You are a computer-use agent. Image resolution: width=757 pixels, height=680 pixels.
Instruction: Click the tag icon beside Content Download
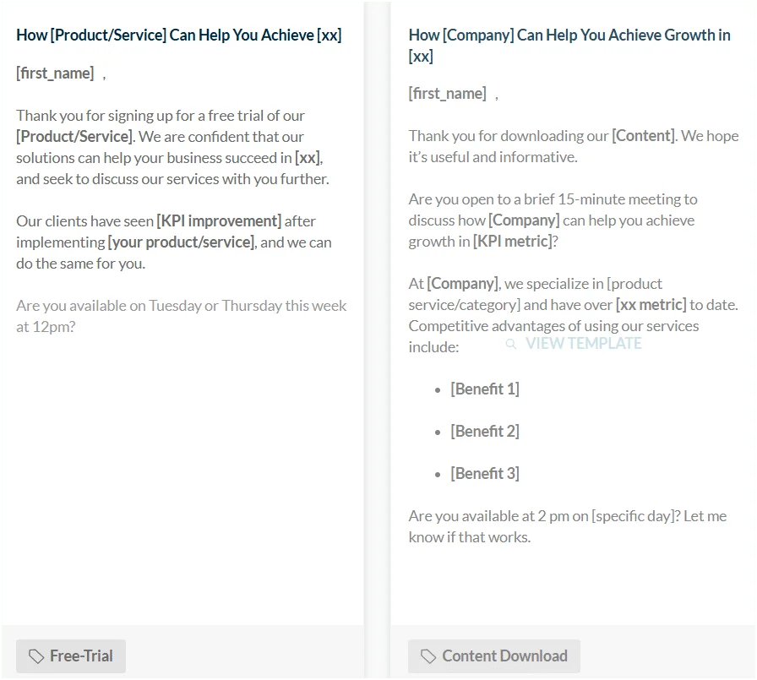point(428,656)
